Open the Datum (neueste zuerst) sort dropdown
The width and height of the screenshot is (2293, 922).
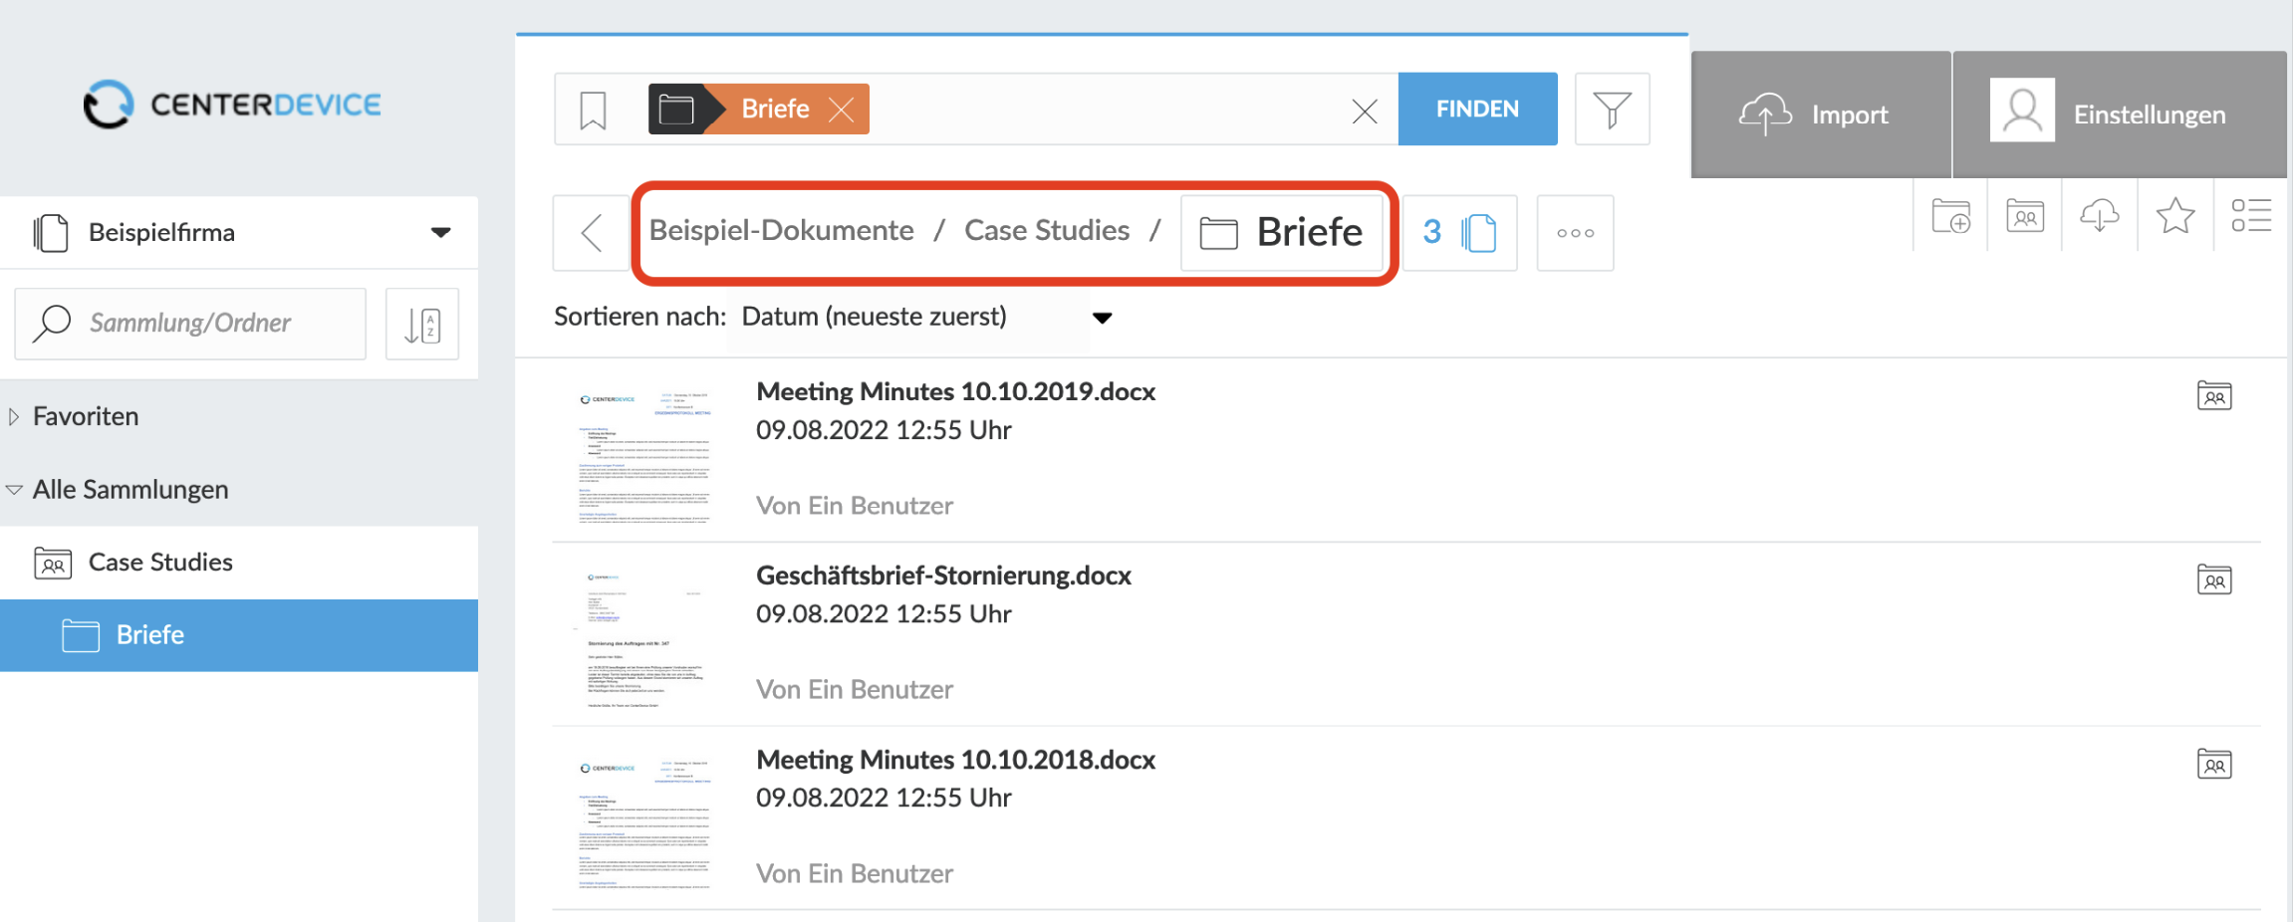point(926,317)
